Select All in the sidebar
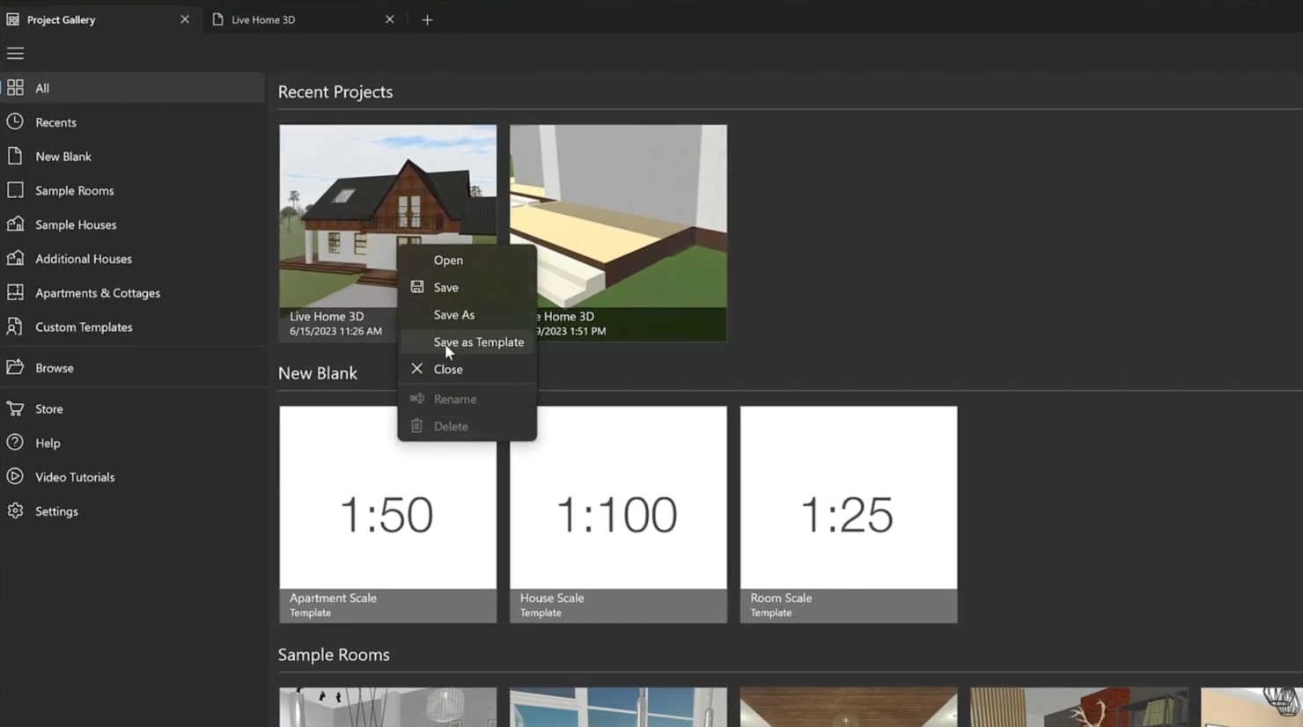 [132, 87]
